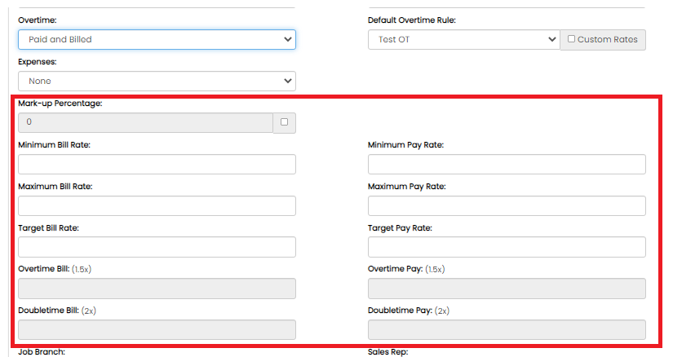Click the Test OT dropdown chevron
This screenshot has height=357, width=673.
coord(552,39)
